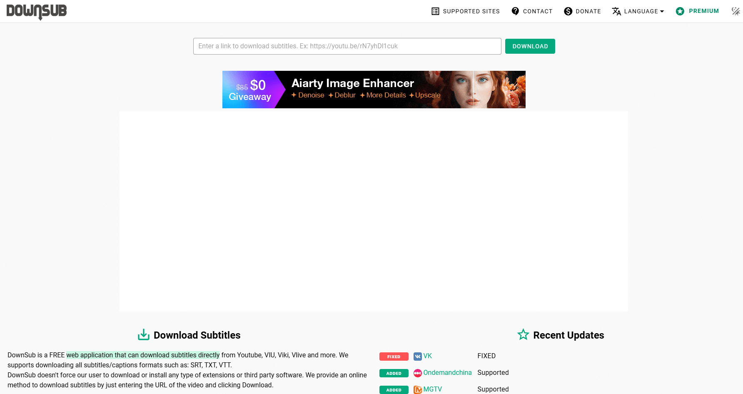Click the Premium star badge icon
This screenshot has height=394, width=743.
point(680,11)
